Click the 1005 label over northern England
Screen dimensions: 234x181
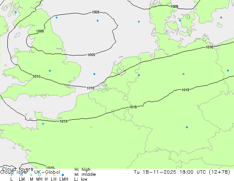[x=40, y=31]
